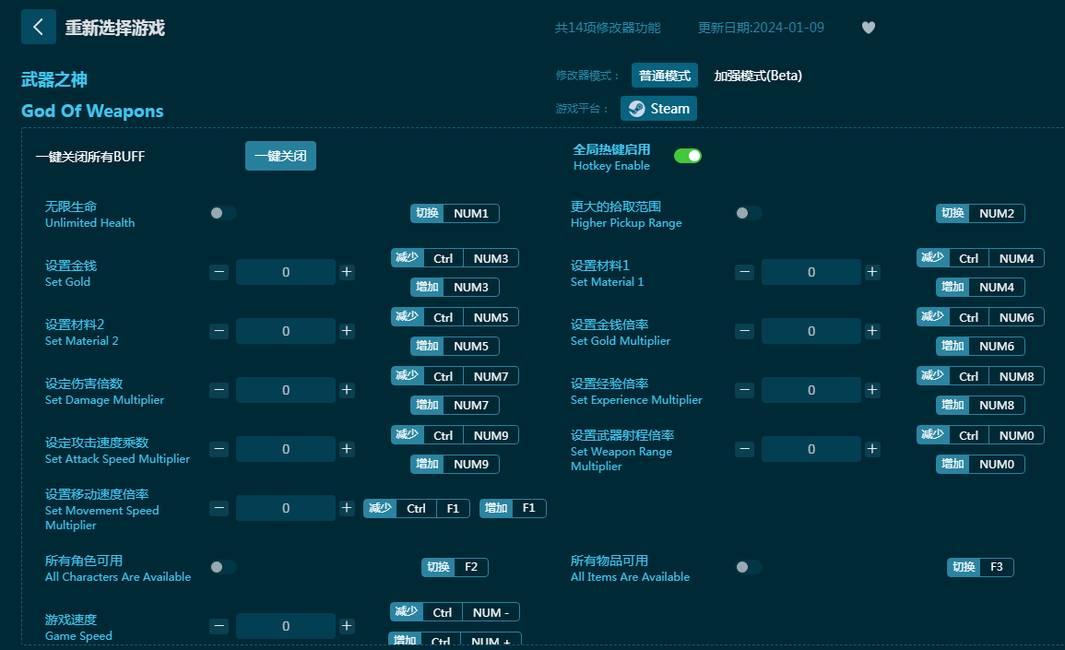Enable Higher Pickup Range toggle
Viewport: 1065px width, 650px height.
tap(749, 213)
